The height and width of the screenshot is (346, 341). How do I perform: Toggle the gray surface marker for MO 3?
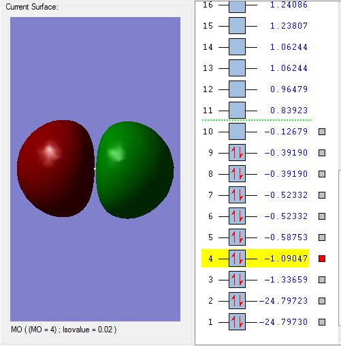pos(322,280)
